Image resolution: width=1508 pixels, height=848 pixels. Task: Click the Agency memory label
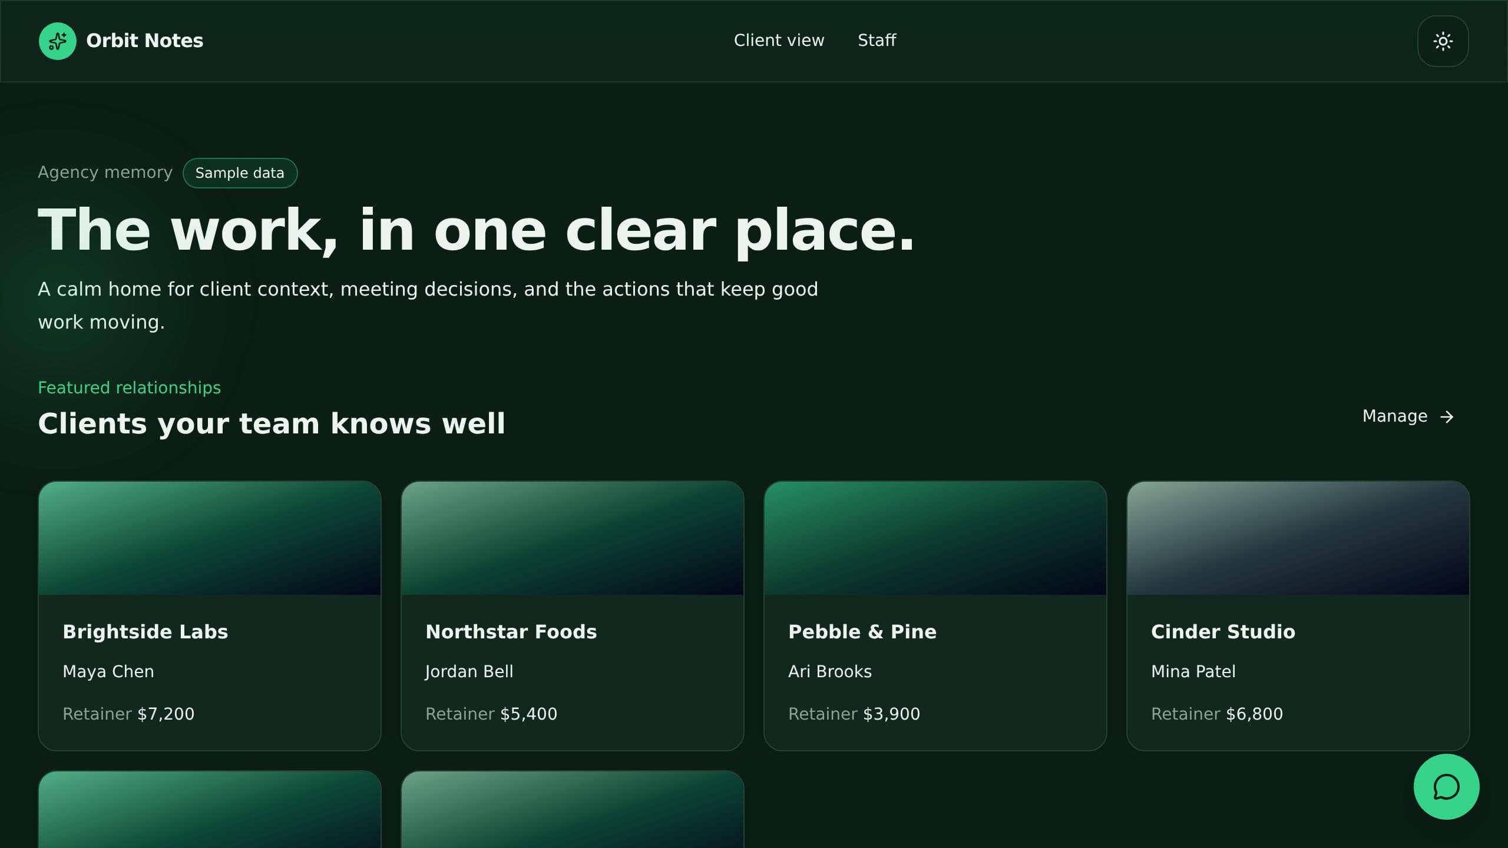(x=105, y=173)
